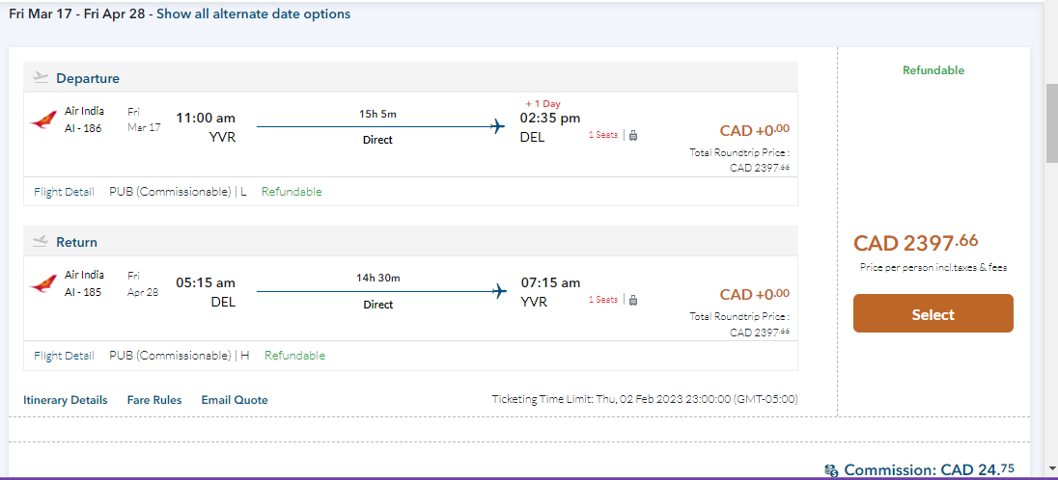Click airplane icon on the 15h 5m route line
1058x480 pixels.
coord(498,126)
